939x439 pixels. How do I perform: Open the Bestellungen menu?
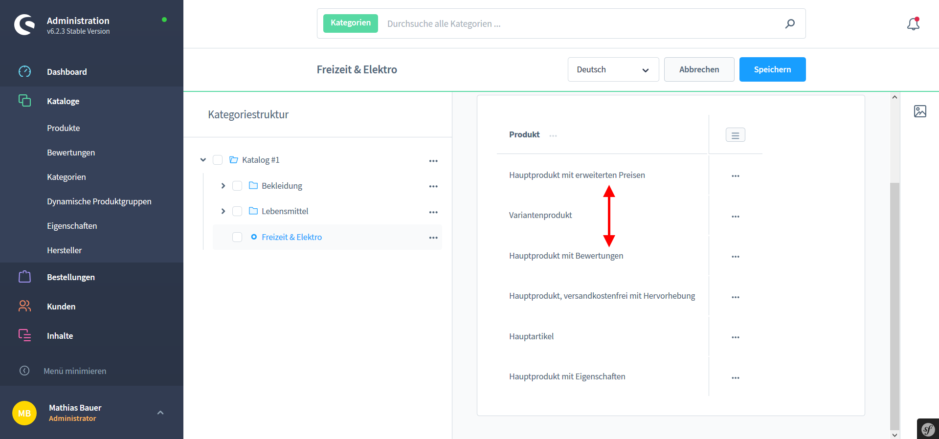click(x=71, y=277)
